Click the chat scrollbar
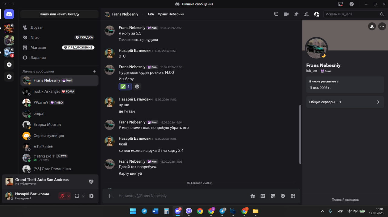This screenshot has width=388, height=217. 300,134
